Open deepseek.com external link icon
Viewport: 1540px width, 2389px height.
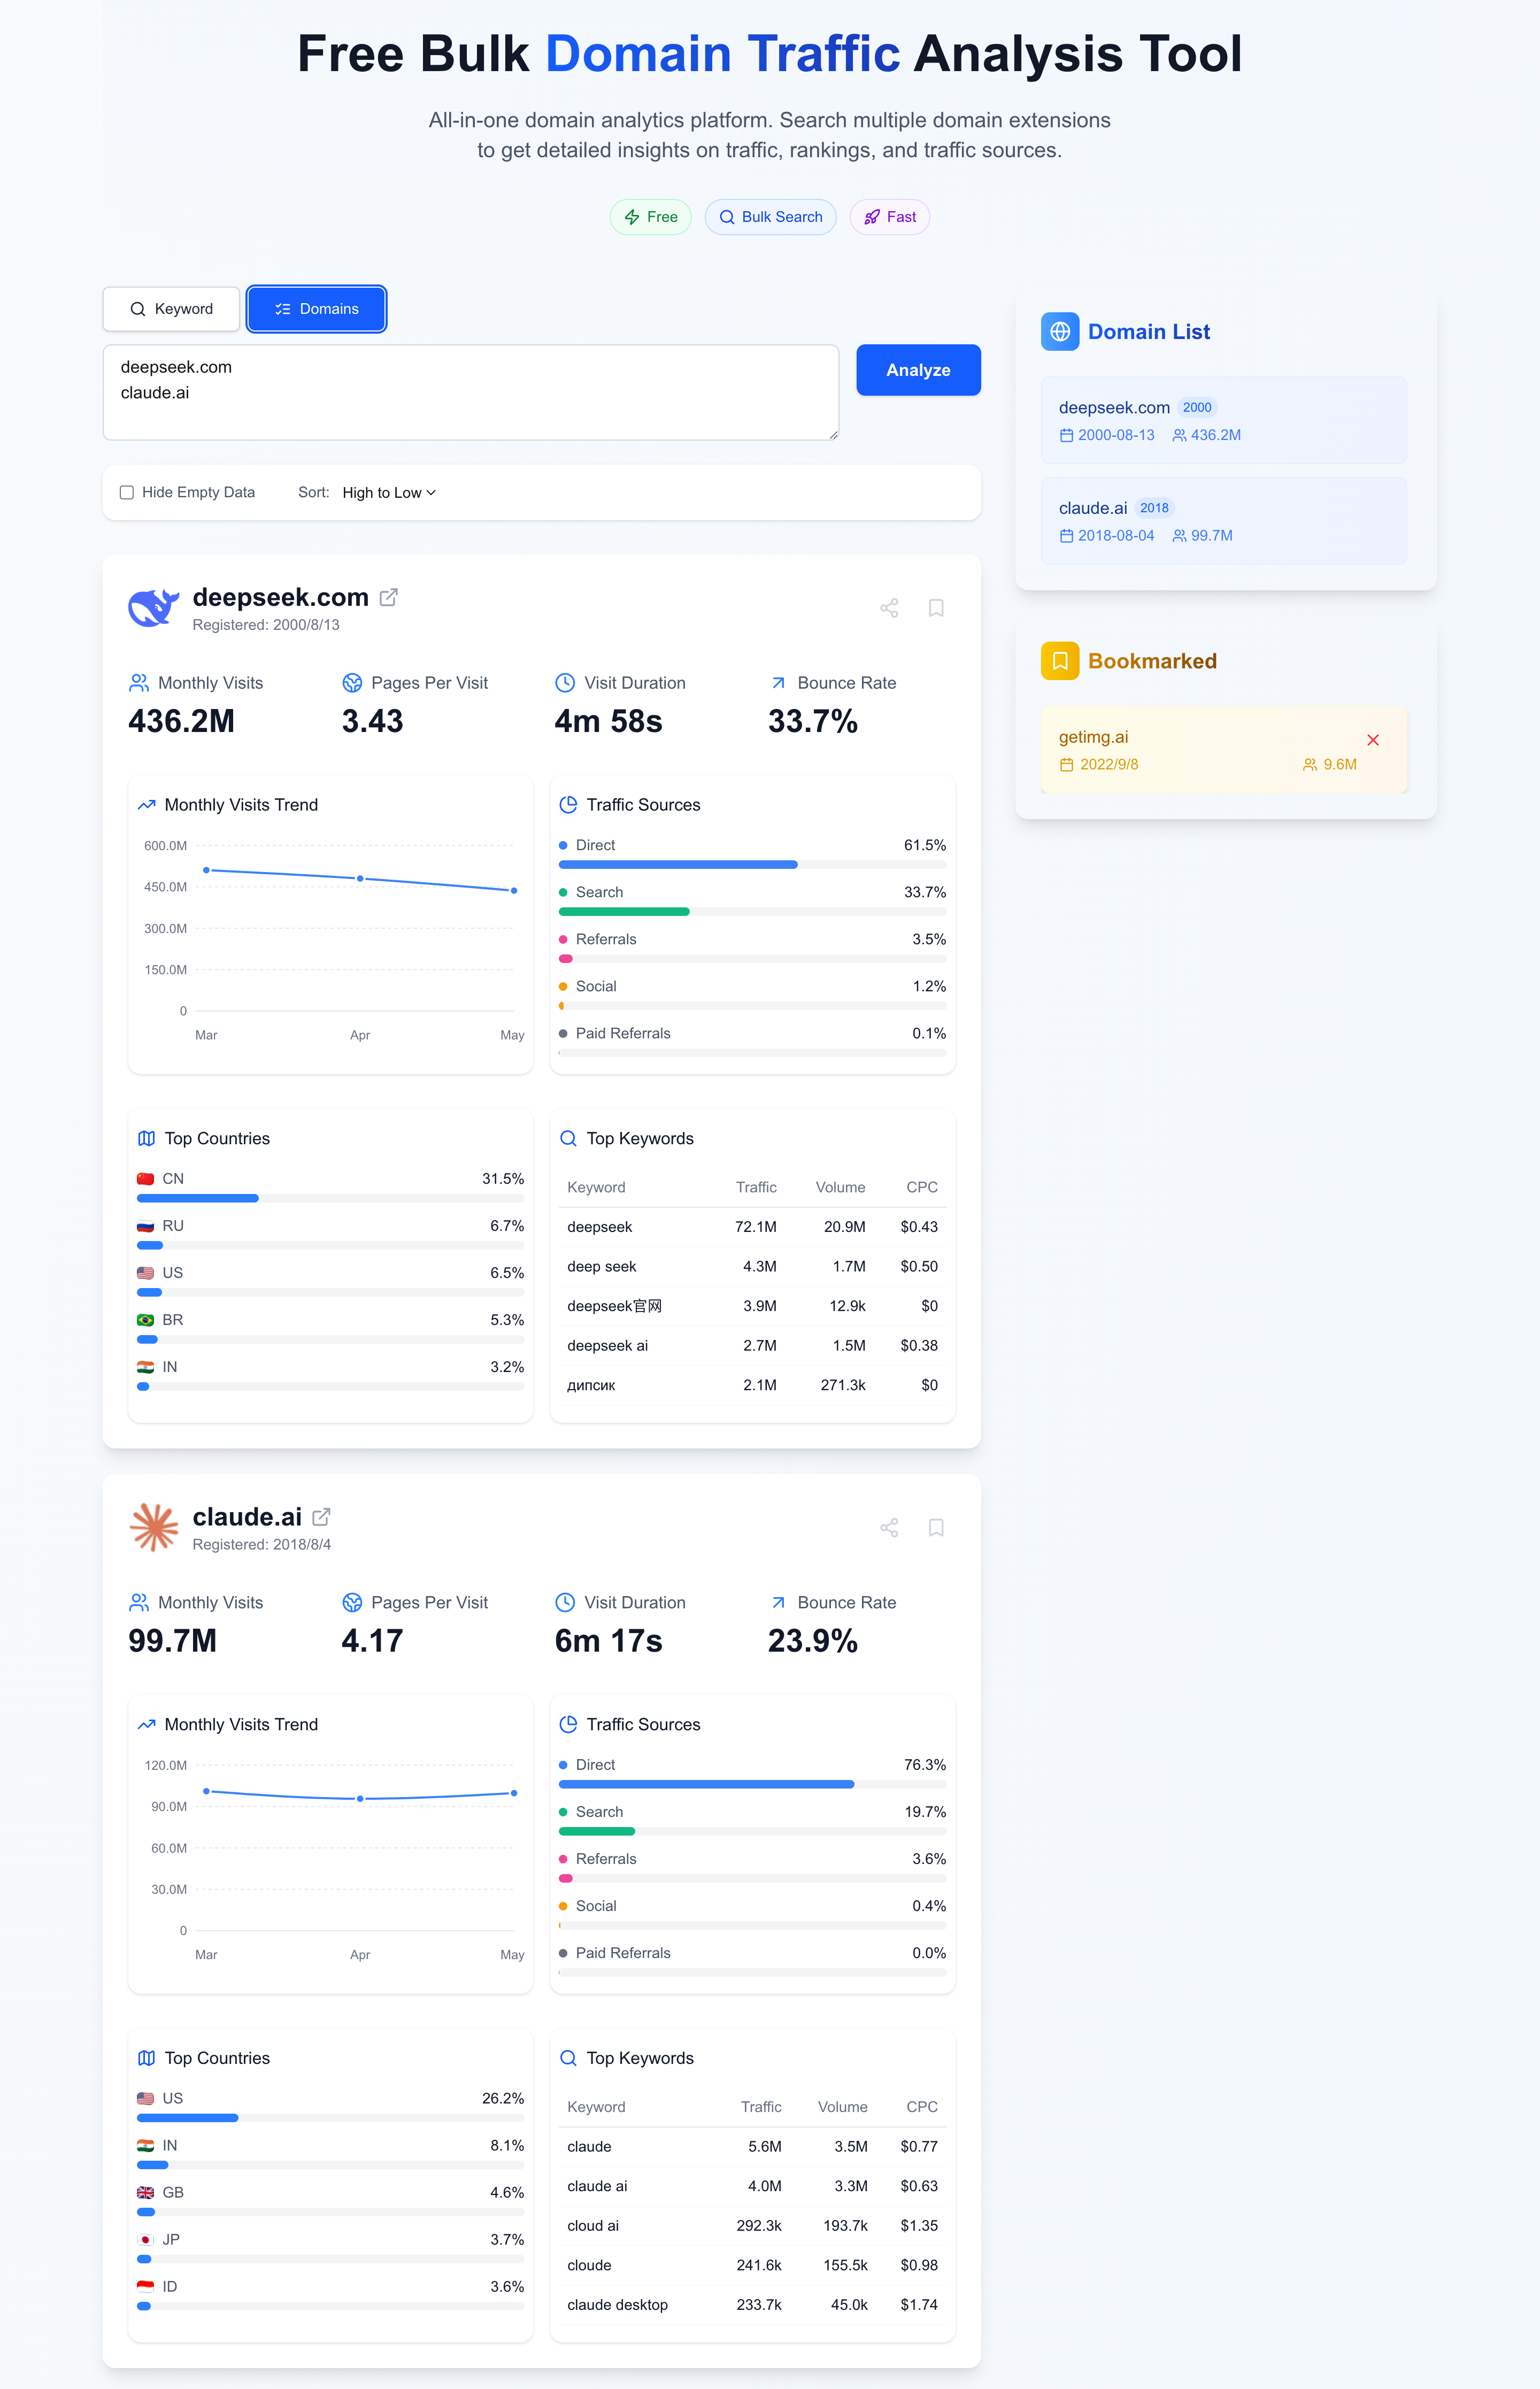389,597
